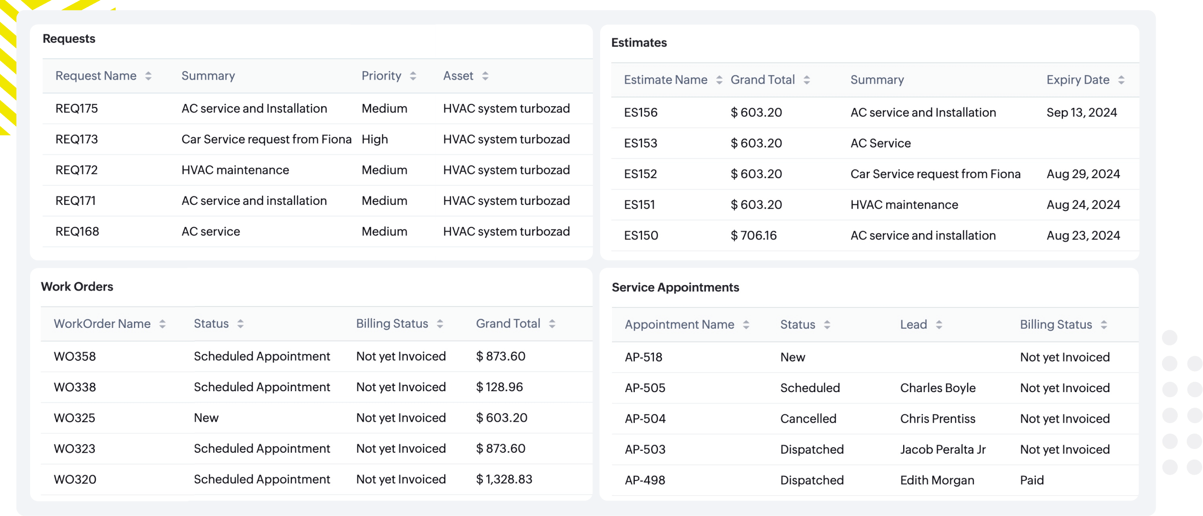Sort estimates by Grand Total arrows
1203x516 pixels.
(807, 80)
